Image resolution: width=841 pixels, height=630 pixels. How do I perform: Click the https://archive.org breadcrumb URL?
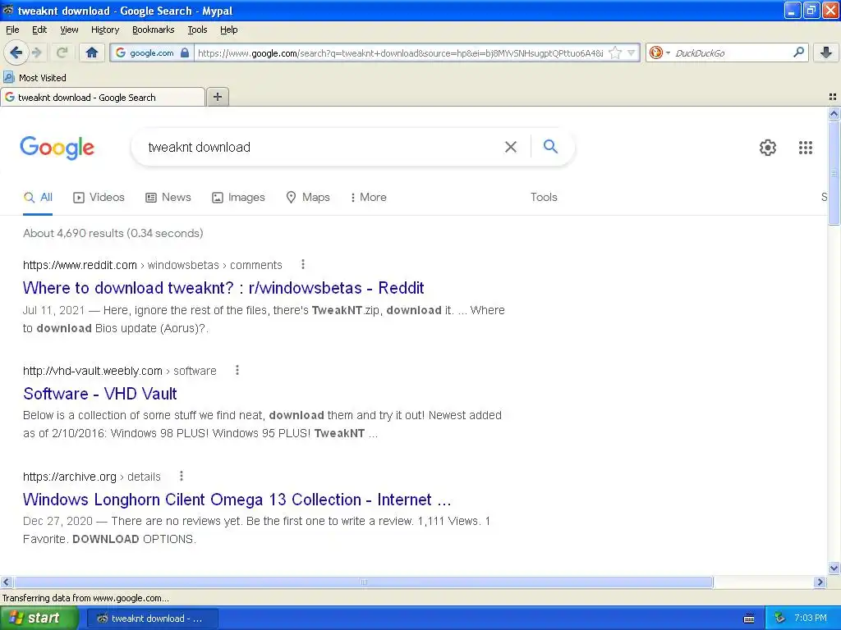69,477
